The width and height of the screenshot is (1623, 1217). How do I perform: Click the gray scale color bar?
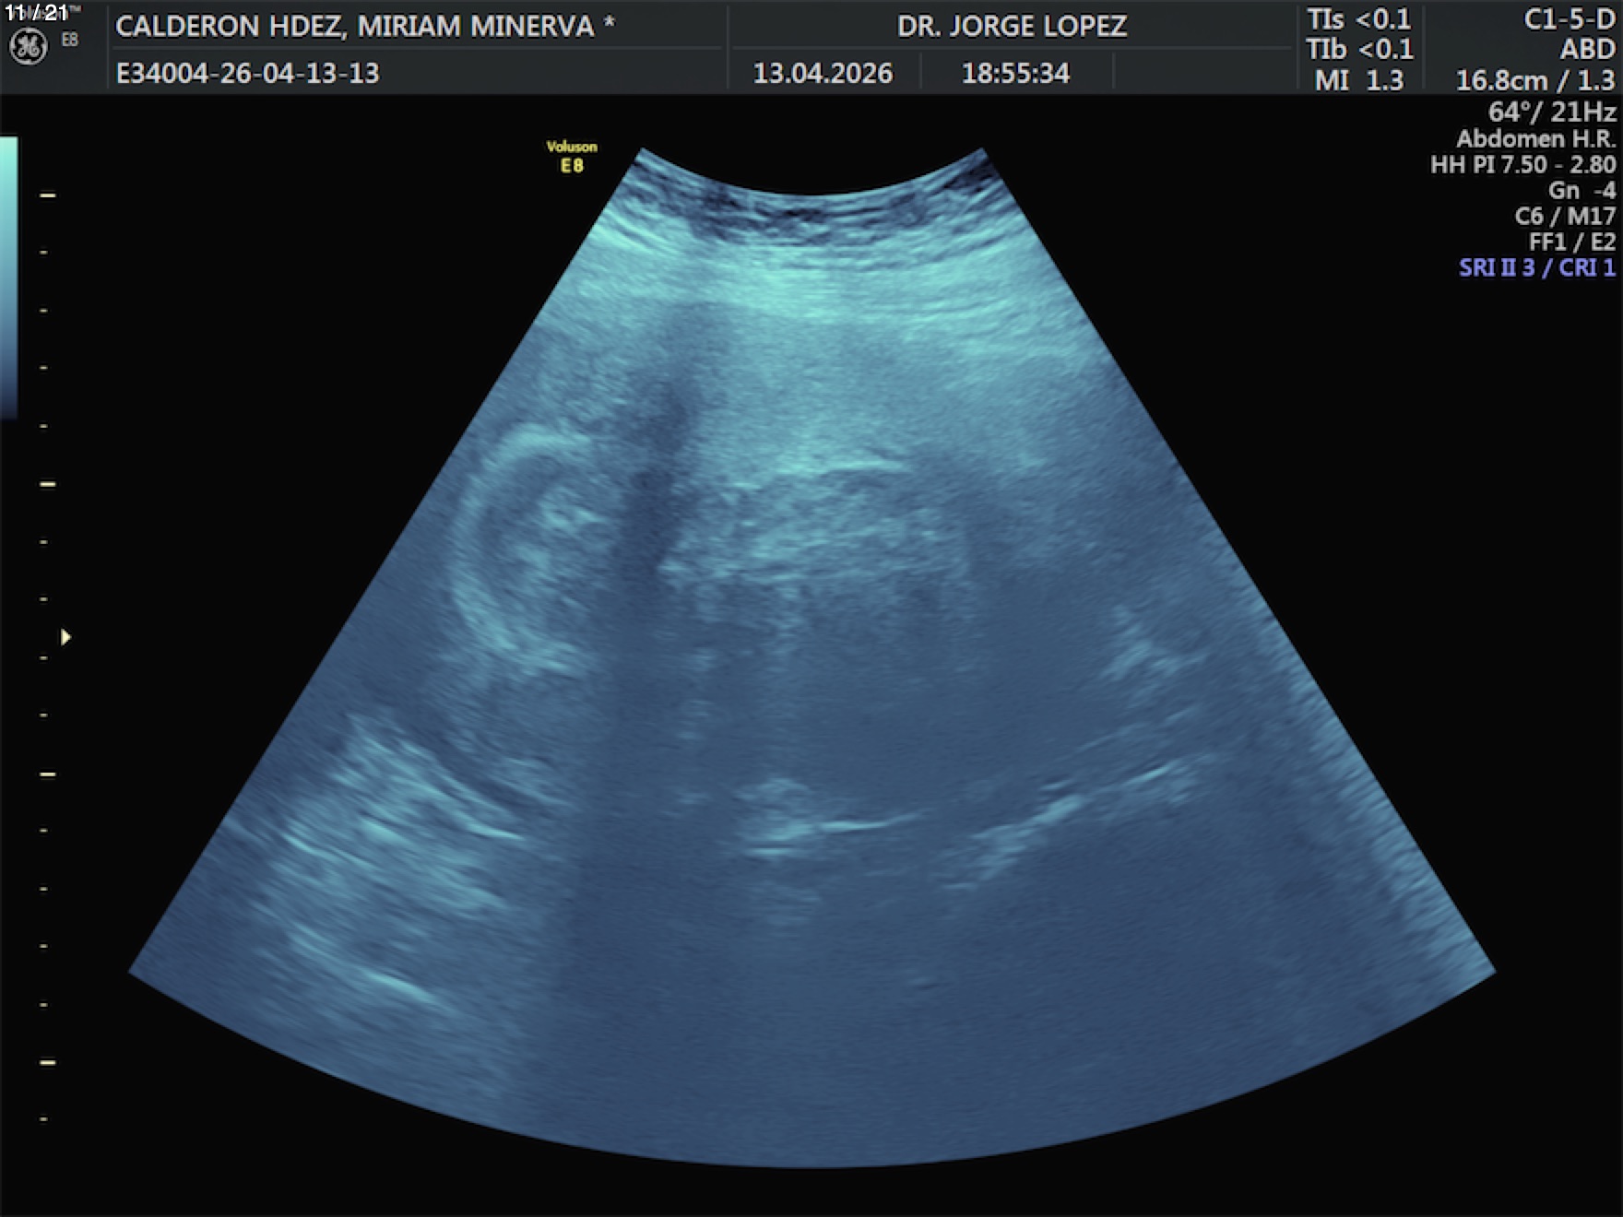(8, 277)
